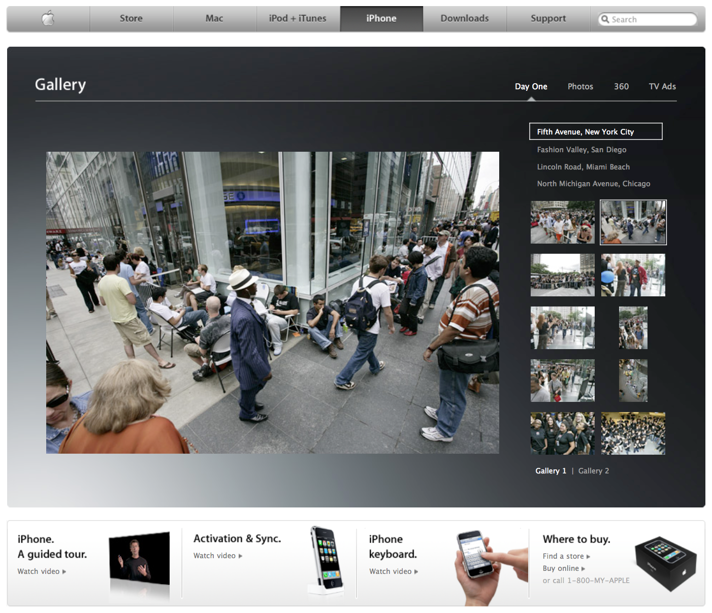
Task: Select North Michigan Avenue, Chicago location
Action: coord(593,184)
